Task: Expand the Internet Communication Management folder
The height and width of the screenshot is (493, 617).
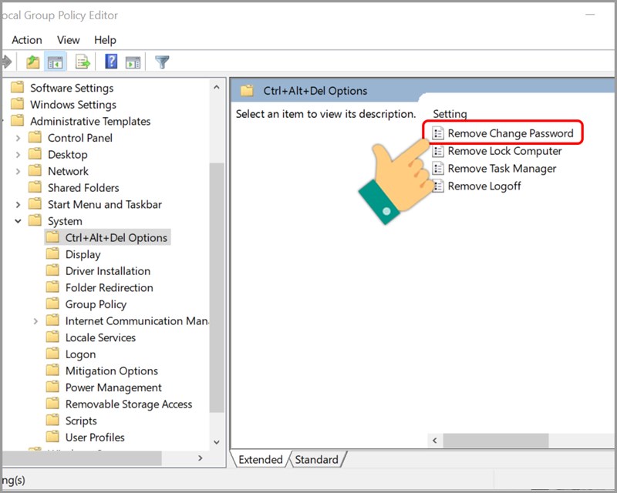Action: click(x=35, y=321)
